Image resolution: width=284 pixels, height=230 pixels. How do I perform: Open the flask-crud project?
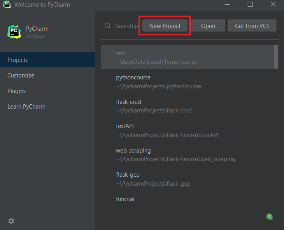click(189, 106)
